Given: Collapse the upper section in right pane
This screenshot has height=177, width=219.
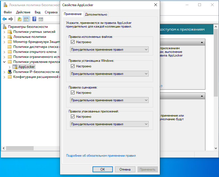Looking at the screenshot, I should (202, 42).
